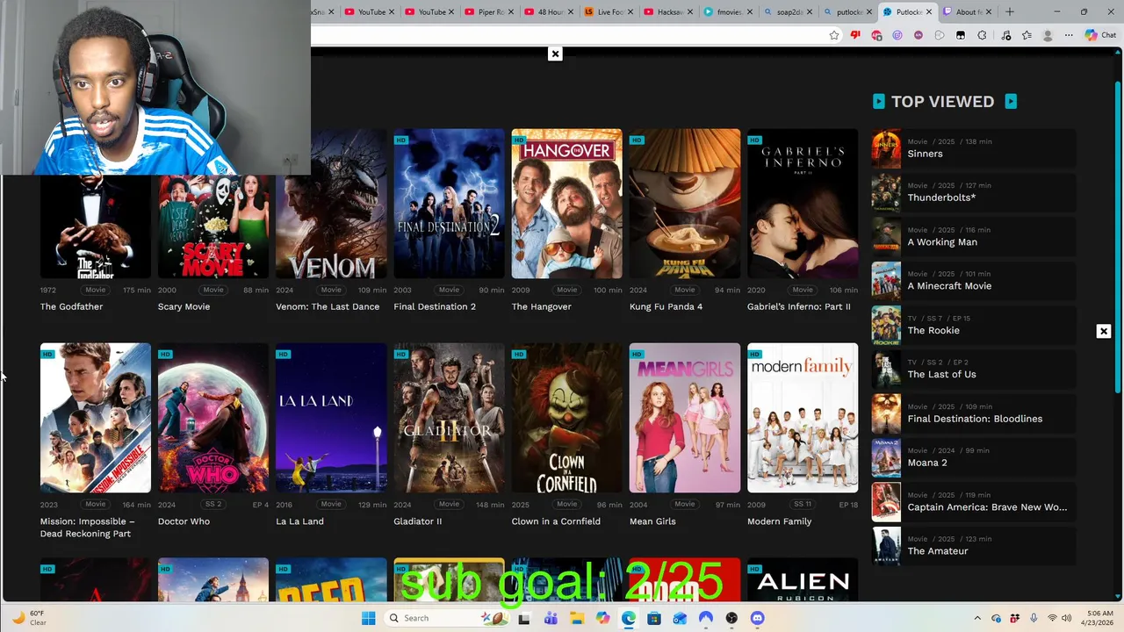Open Wi-Fi network settings in the tray

coord(1052,618)
